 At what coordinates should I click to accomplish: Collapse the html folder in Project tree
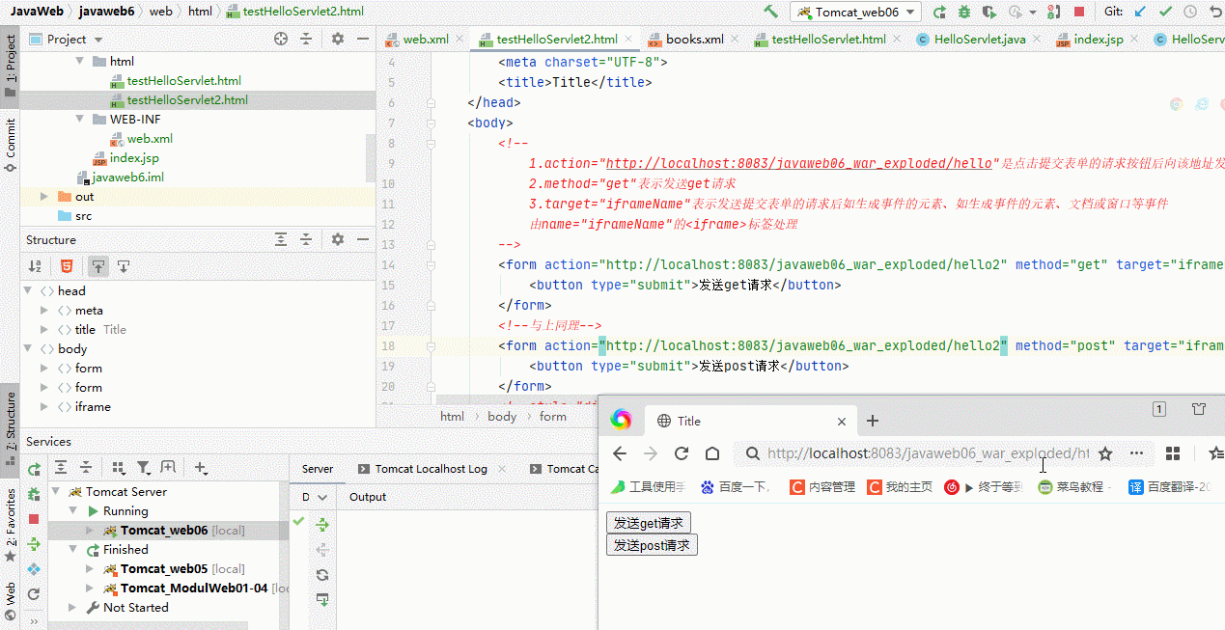click(80, 61)
